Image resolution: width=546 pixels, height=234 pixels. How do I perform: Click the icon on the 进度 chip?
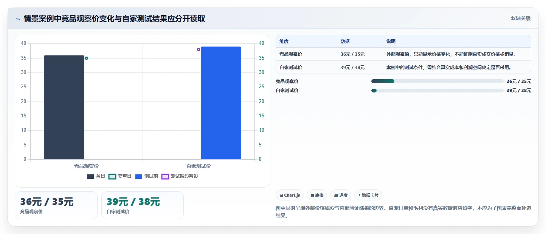click(x=336, y=196)
